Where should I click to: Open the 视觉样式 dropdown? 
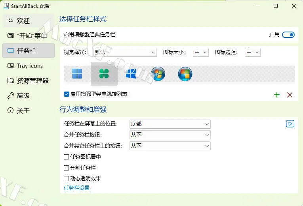pyautogui.click(x=125, y=52)
